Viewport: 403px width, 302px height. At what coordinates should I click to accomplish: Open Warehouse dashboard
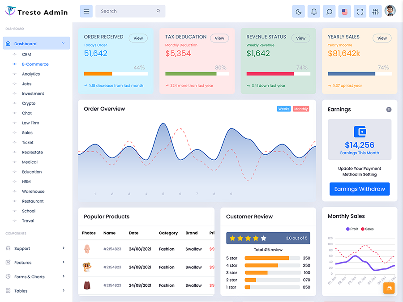click(x=33, y=191)
